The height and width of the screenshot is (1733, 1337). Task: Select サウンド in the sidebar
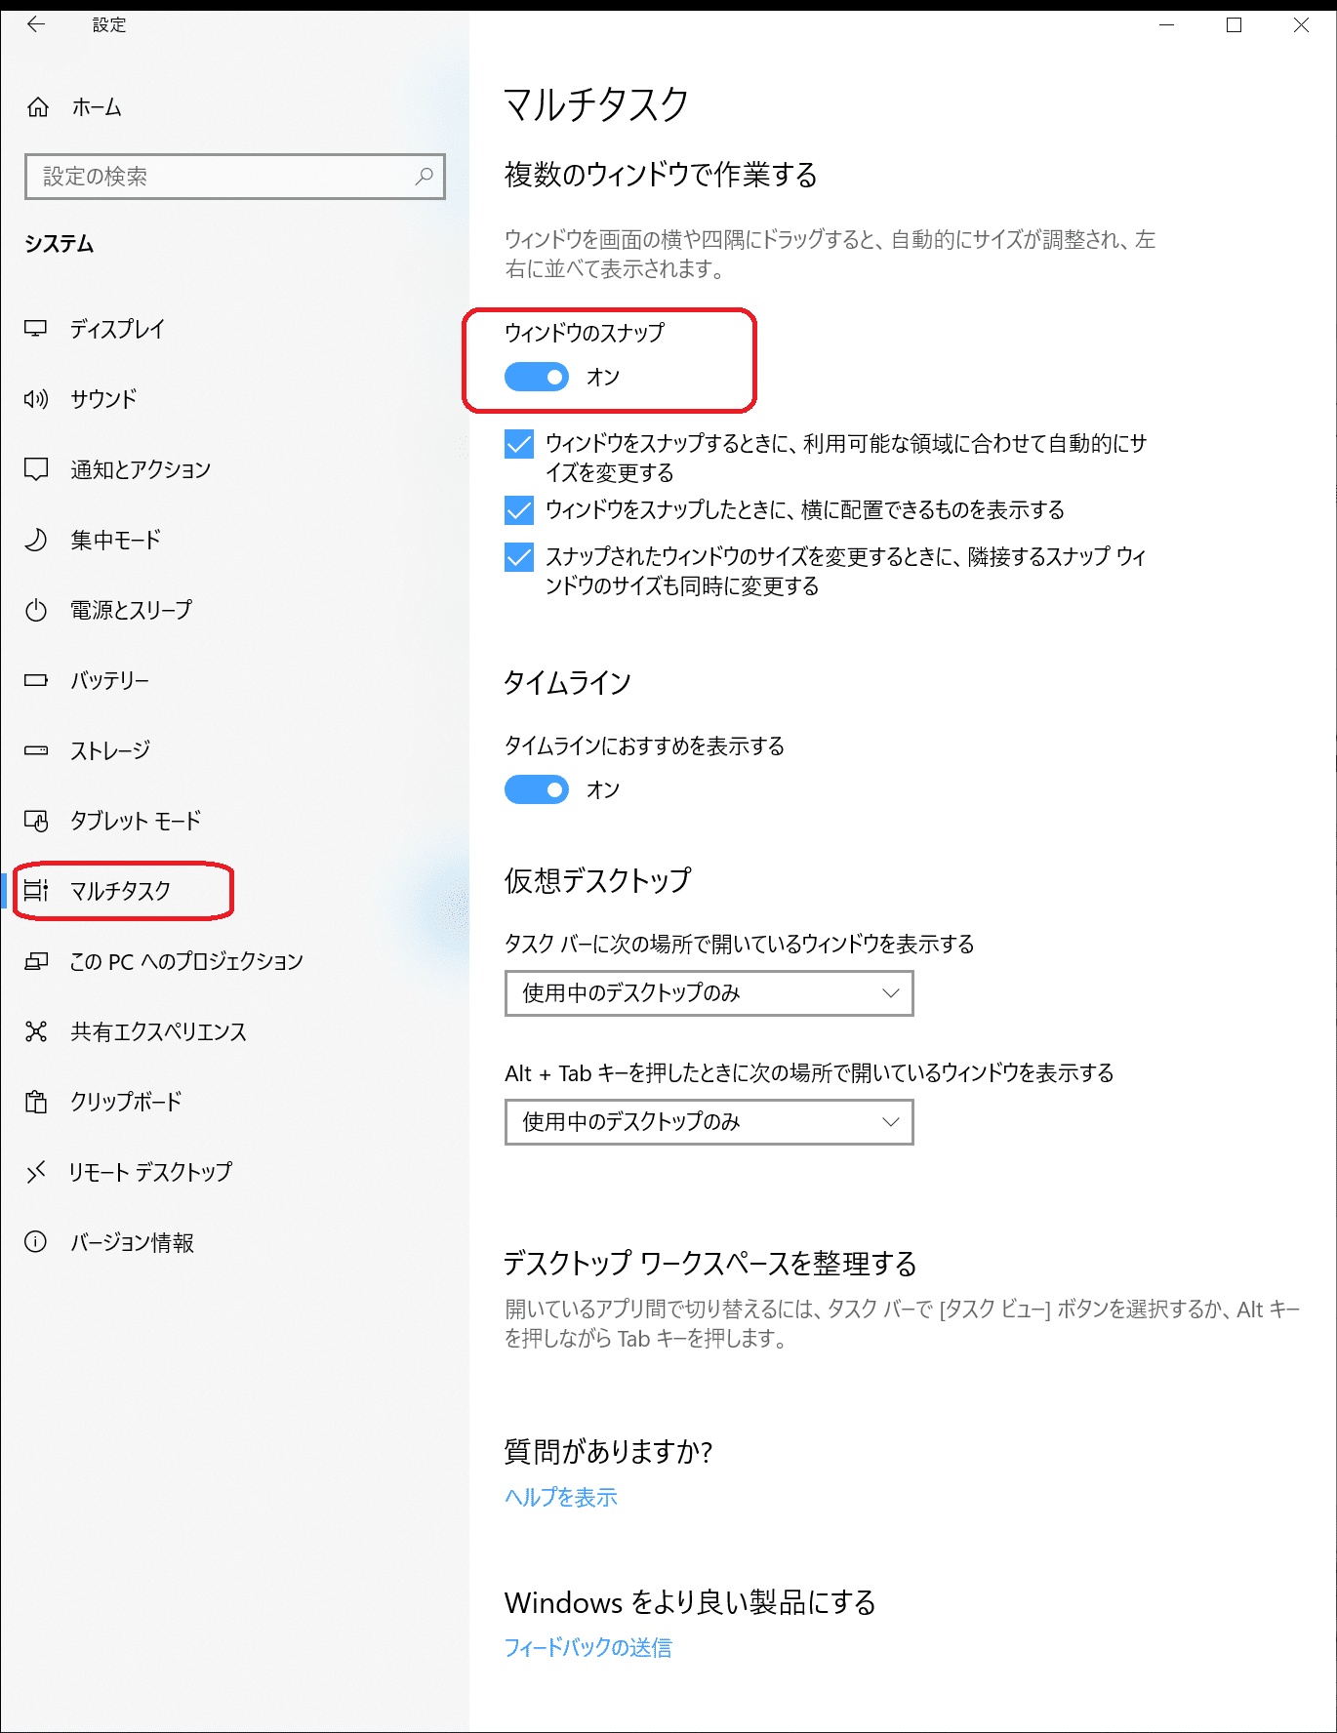(103, 399)
